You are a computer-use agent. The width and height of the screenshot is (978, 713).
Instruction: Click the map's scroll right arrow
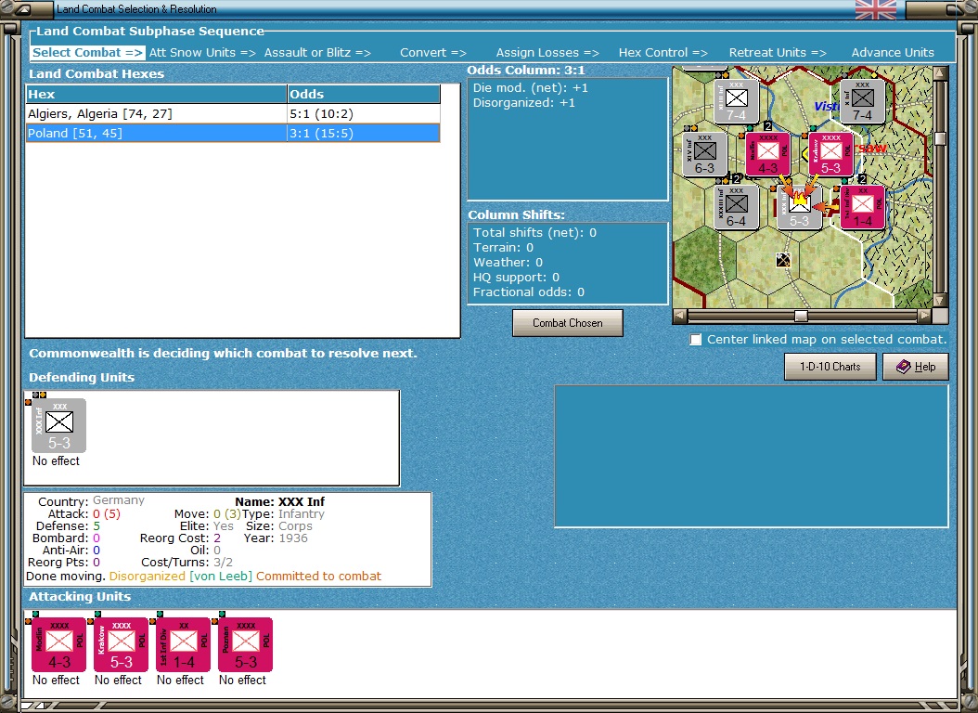pos(924,316)
